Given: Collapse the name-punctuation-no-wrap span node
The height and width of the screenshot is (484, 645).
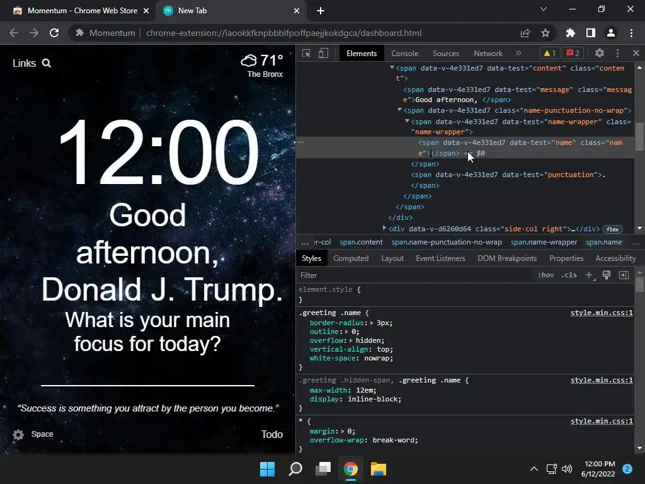Looking at the screenshot, I should (x=399, y=110).
